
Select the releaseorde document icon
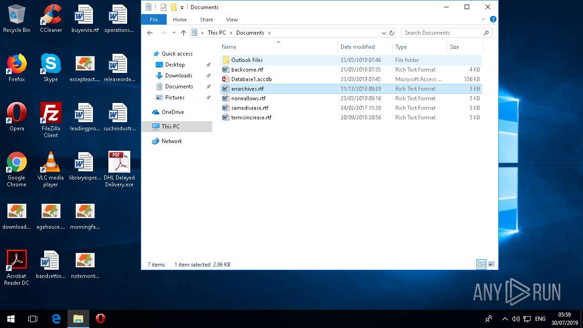pos(119,68)
